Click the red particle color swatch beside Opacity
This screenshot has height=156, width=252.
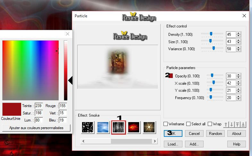[171, 75]
